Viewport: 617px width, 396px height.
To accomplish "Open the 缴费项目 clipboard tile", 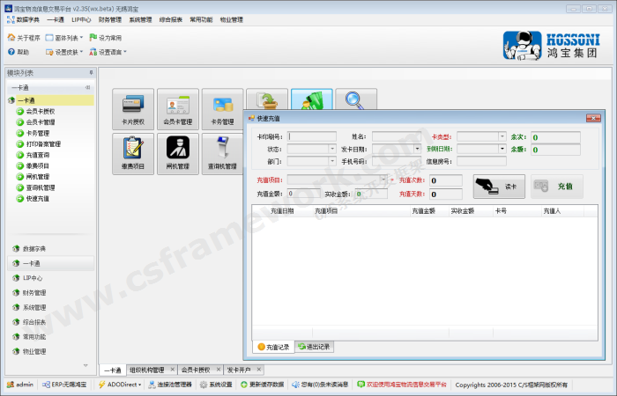I will coord(133,153).
